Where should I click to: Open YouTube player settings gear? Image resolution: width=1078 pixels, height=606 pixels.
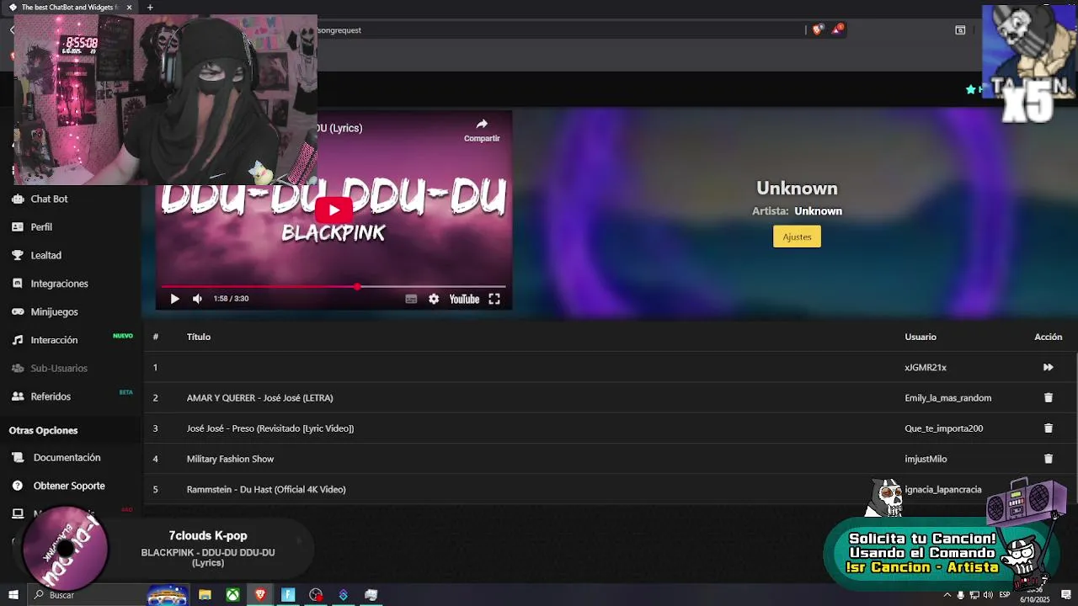click(434, 299)
